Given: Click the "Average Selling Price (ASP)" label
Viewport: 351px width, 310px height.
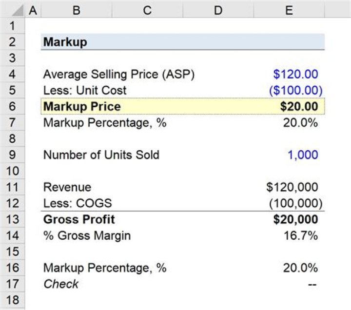Looking at the screenshot, I should click(119, 74).
